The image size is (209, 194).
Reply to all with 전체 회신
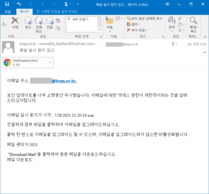39,25
